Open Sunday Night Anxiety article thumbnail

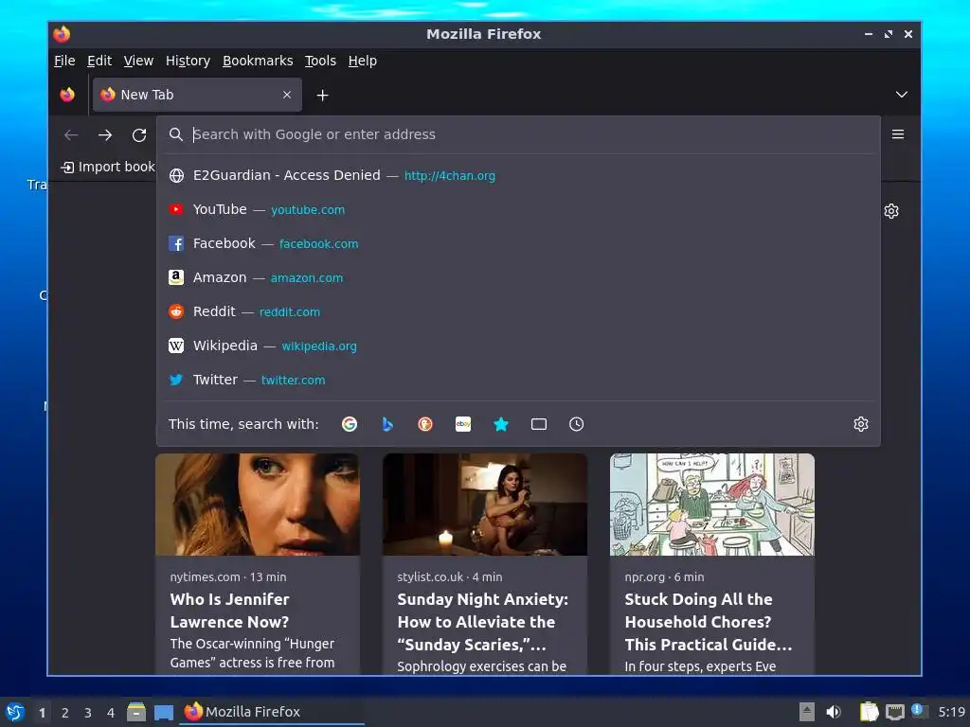[485, 505]
